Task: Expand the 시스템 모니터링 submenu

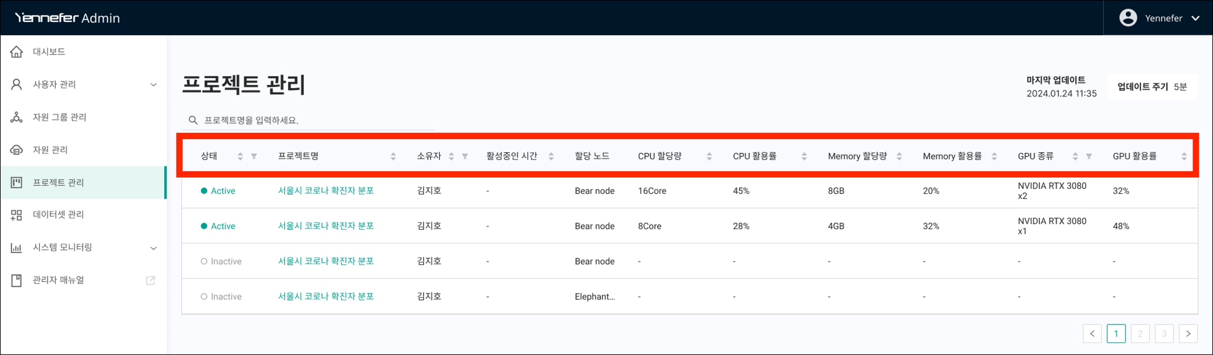Action: click(x=153, y=248)
